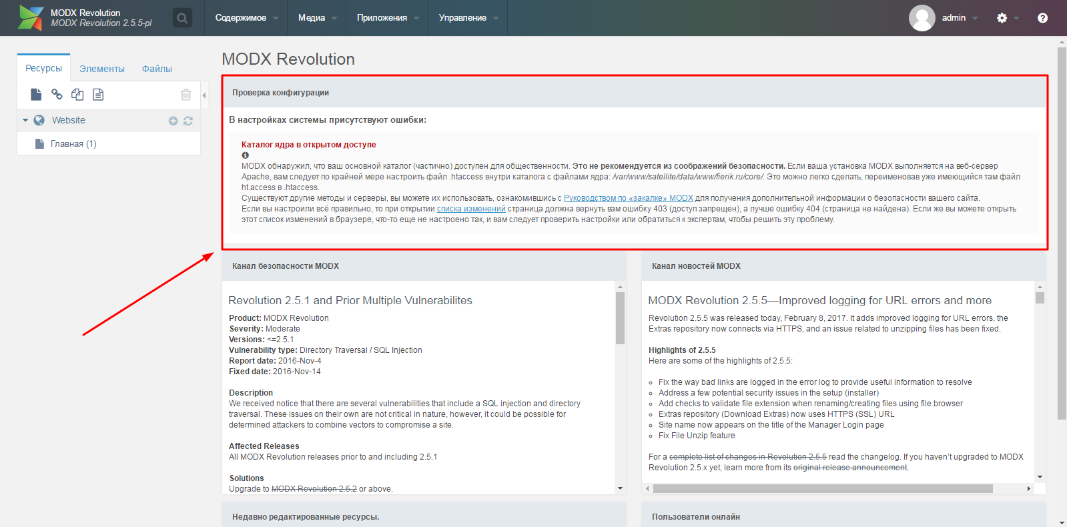1067x527 pixels.
Task: Click the Каталог ядра в открытом доступе warning
Action: click(x=308, y=145)
